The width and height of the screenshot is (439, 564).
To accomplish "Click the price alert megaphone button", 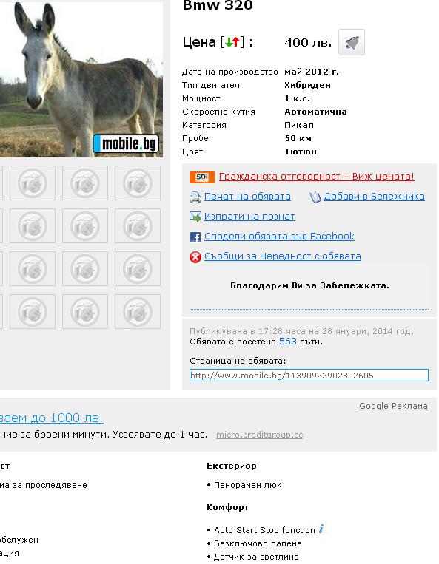I will tap(352, 42).
